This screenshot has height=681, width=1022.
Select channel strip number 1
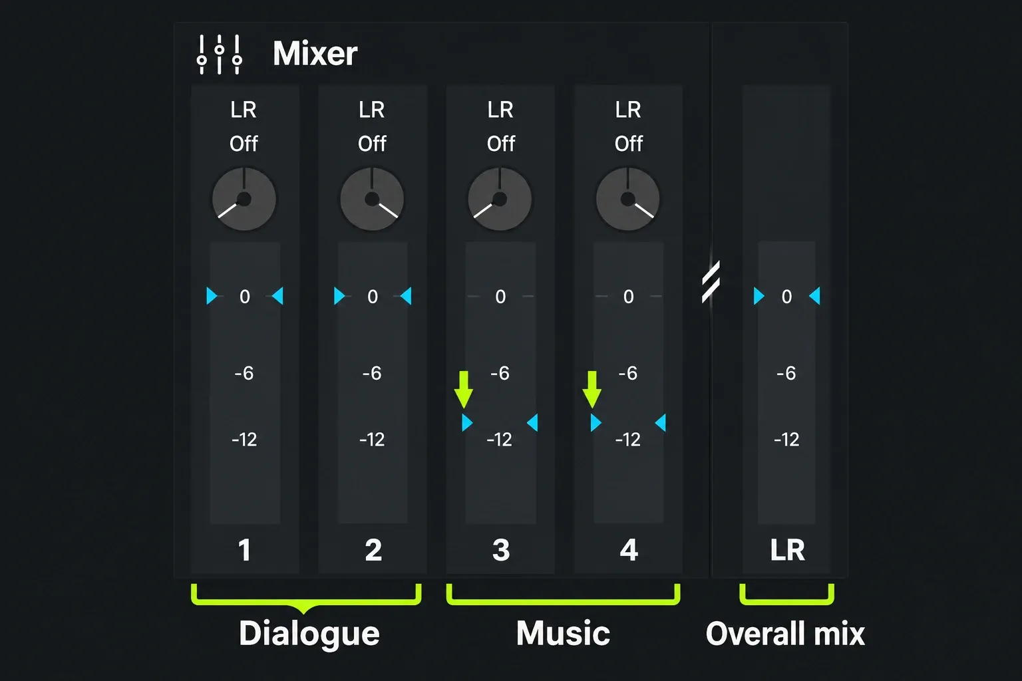[x=244, y=550]
